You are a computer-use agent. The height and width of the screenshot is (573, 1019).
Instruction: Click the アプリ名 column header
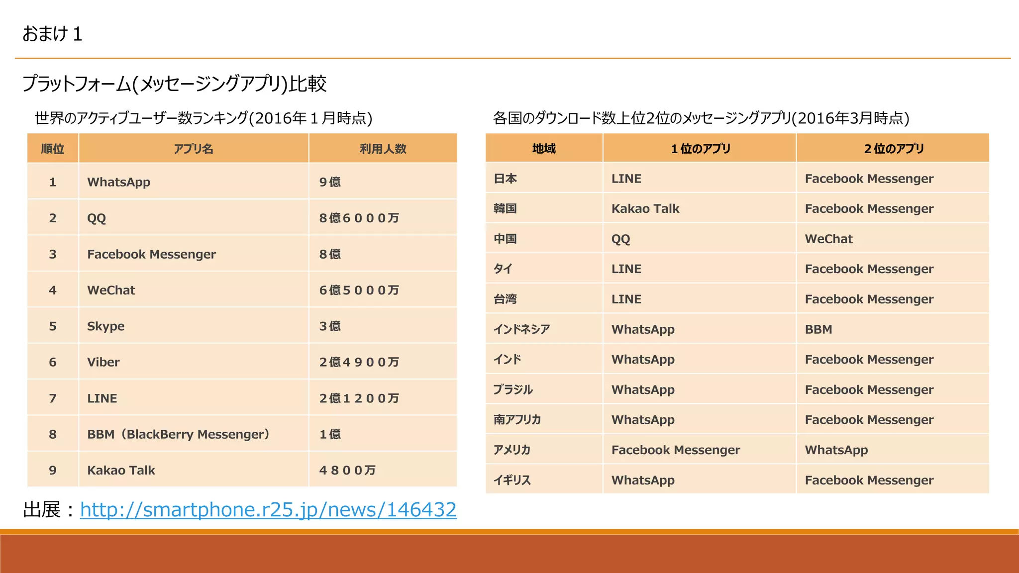pos(194,149)
